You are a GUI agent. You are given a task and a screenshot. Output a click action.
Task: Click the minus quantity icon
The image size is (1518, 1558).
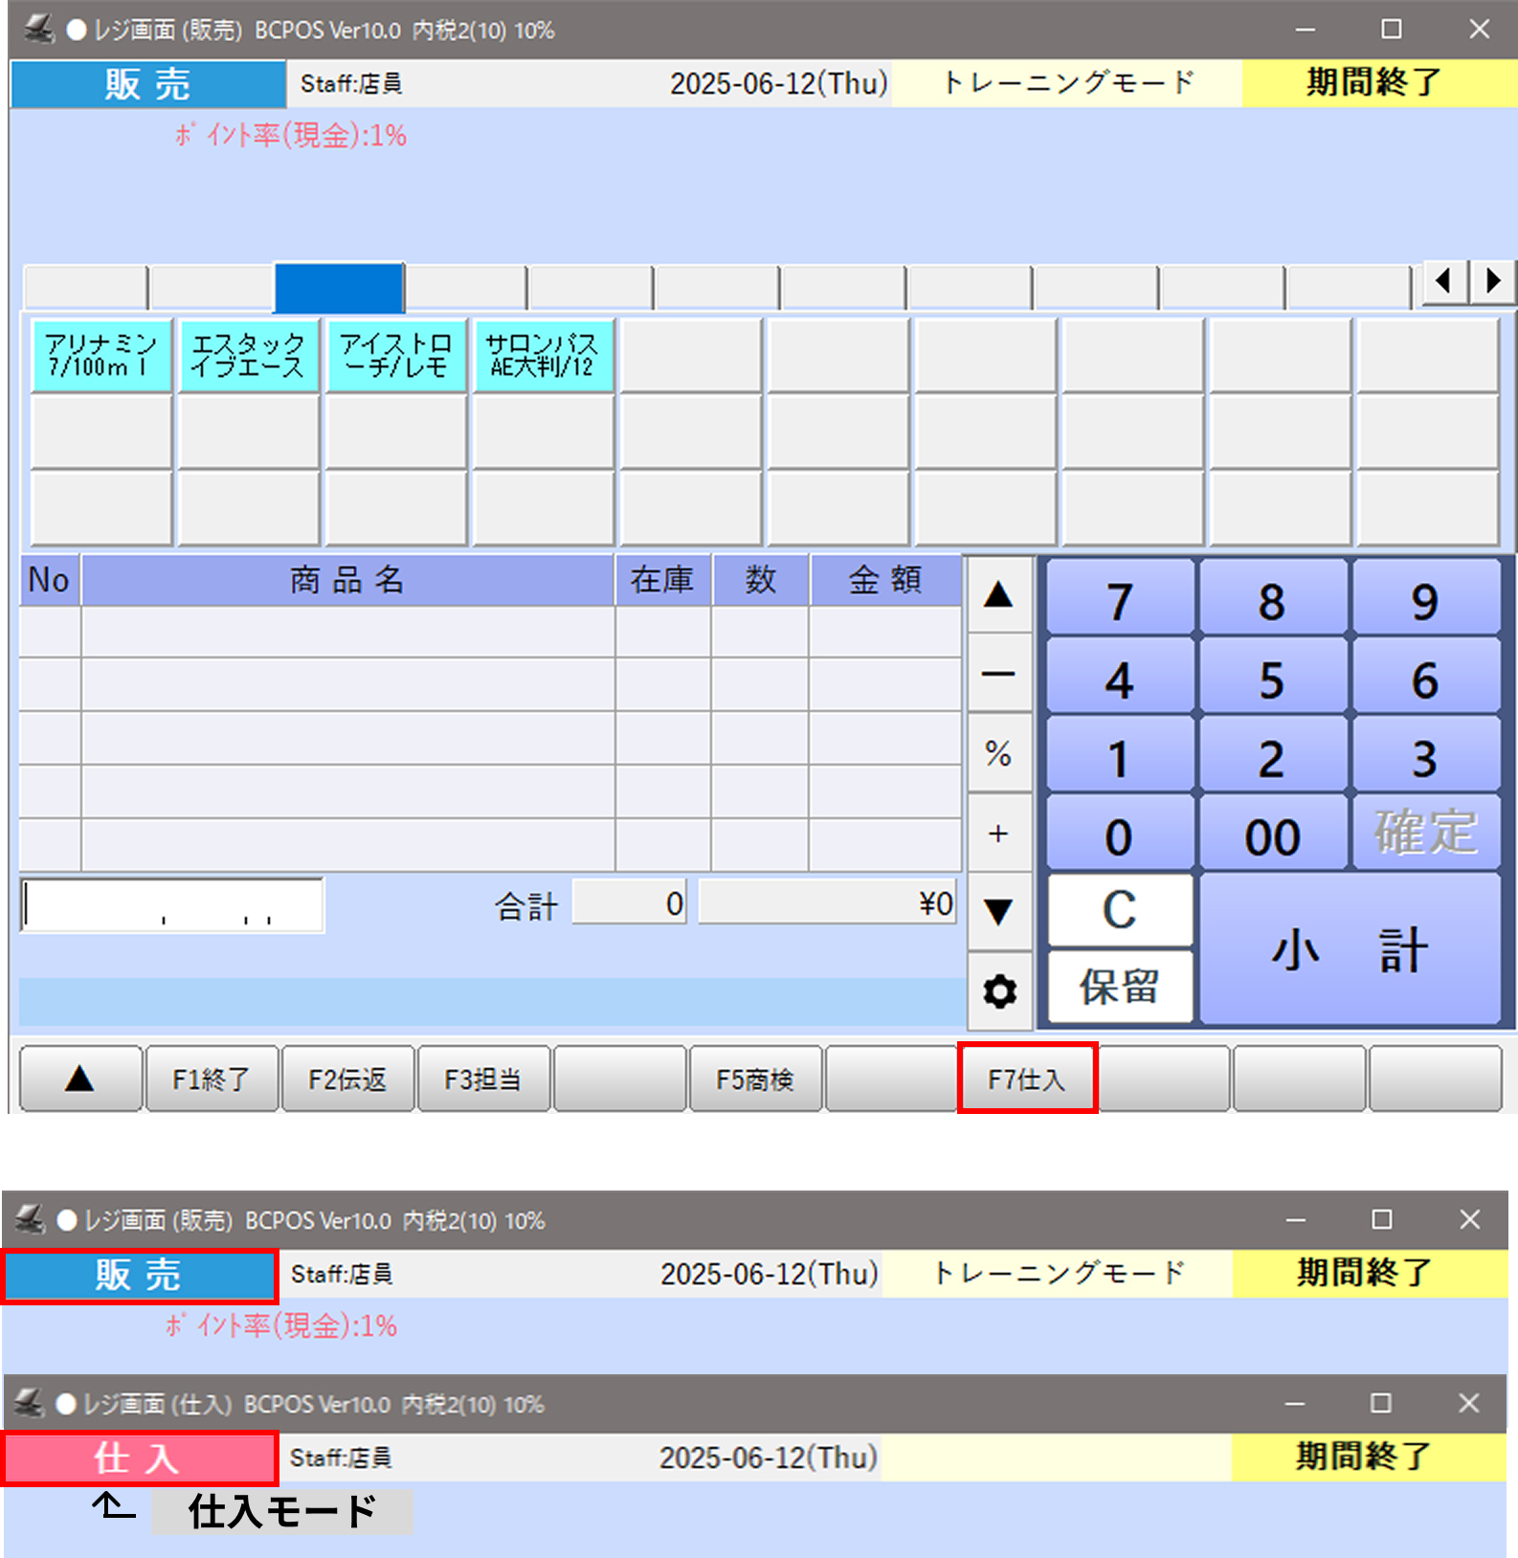pyautogui.click(x=998, y=675)
